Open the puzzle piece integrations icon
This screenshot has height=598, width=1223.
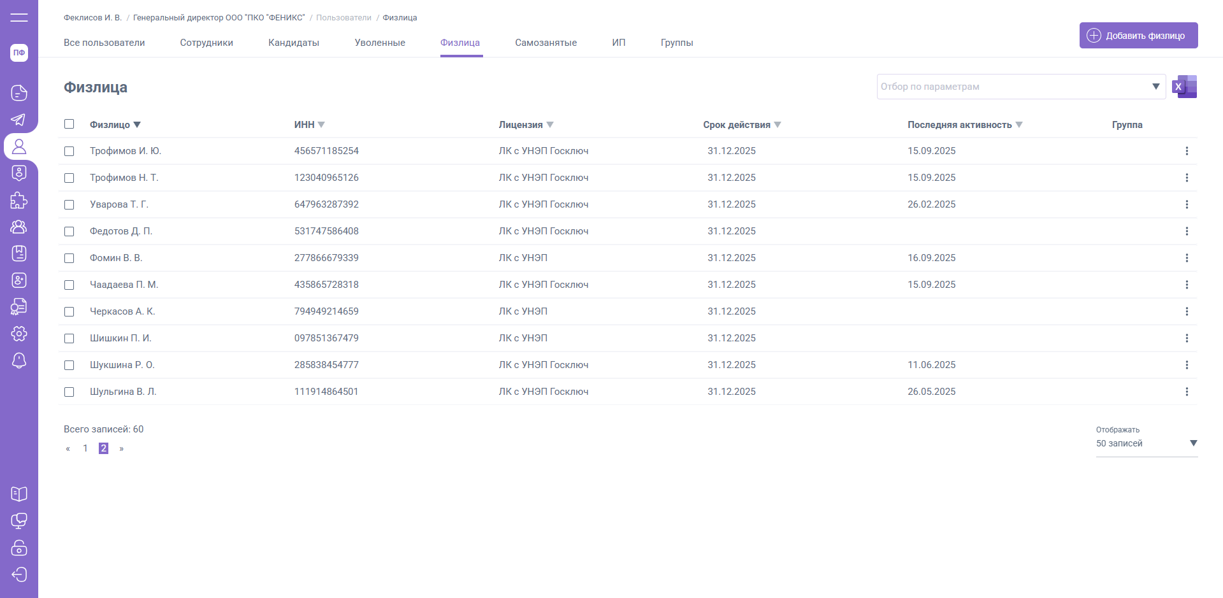click(x=19, y=200)
